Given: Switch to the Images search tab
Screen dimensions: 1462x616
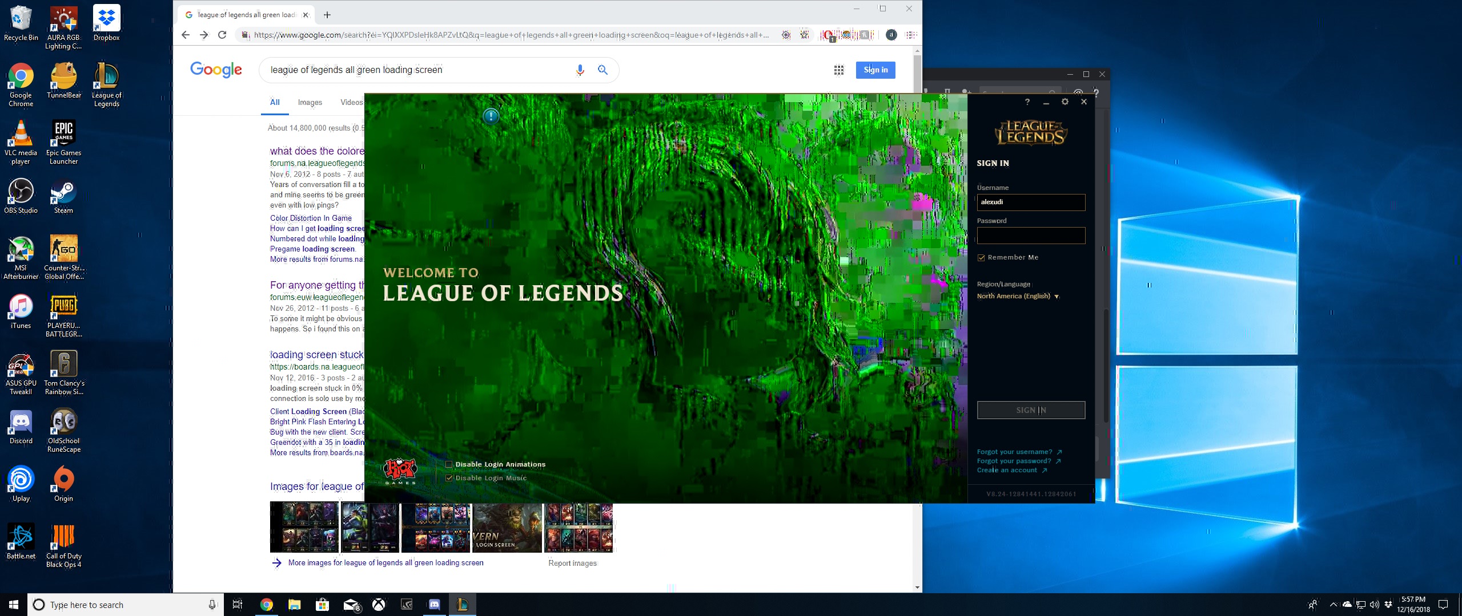Looking at the screenshot, I should coord(310,102).
